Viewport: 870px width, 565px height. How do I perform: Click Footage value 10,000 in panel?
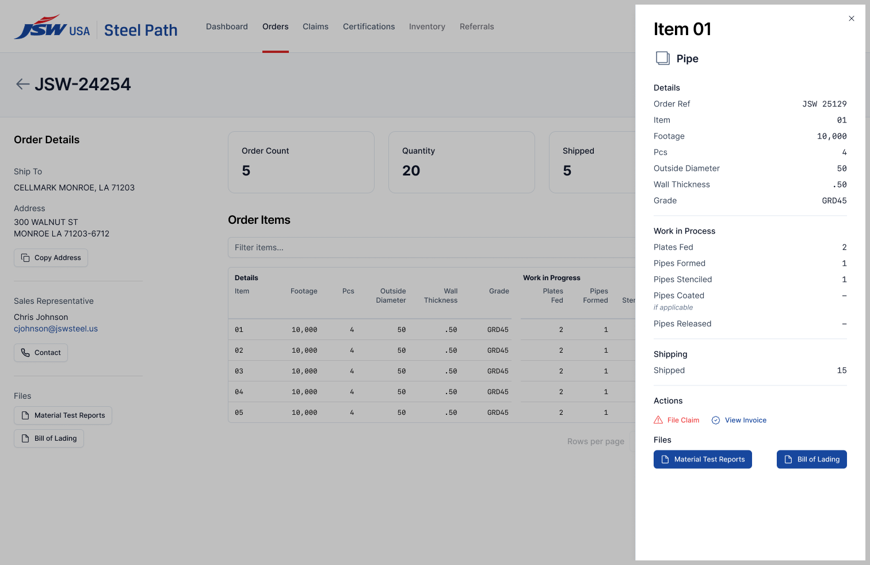tap(832, 136)
